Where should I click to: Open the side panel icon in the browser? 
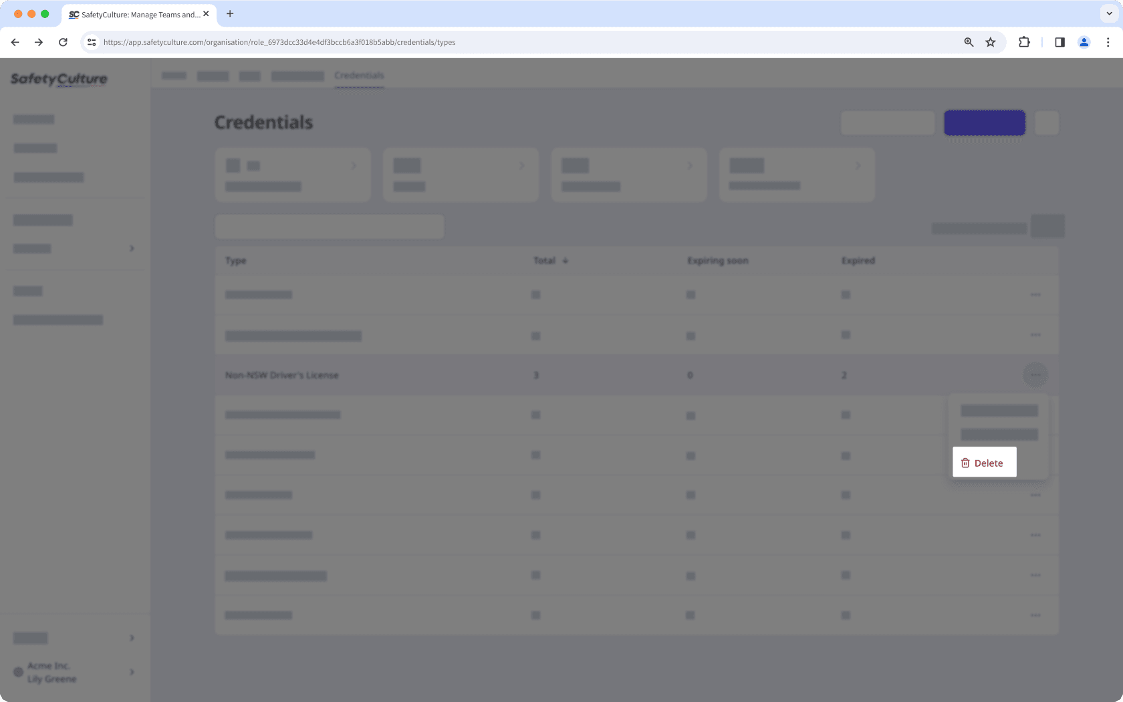point(1059,41)
